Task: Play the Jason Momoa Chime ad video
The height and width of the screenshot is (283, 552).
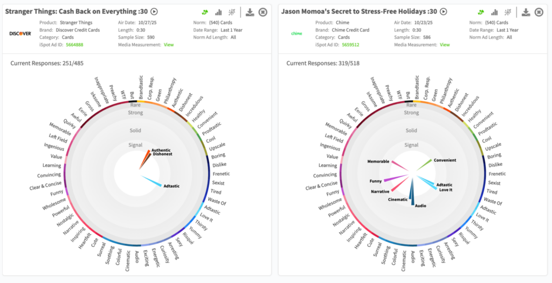Action: tap(443, 11)
